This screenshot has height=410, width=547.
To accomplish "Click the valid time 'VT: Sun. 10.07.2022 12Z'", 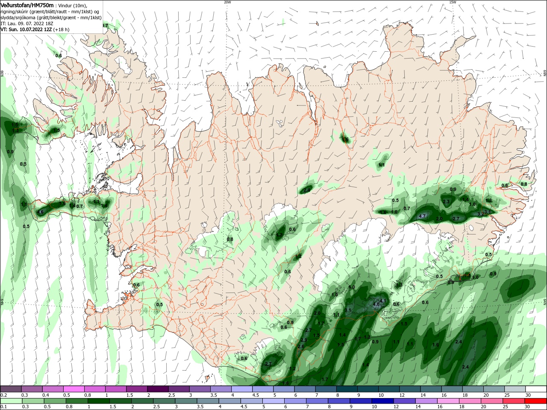I will pyautogui.click(x=26, y=29).
